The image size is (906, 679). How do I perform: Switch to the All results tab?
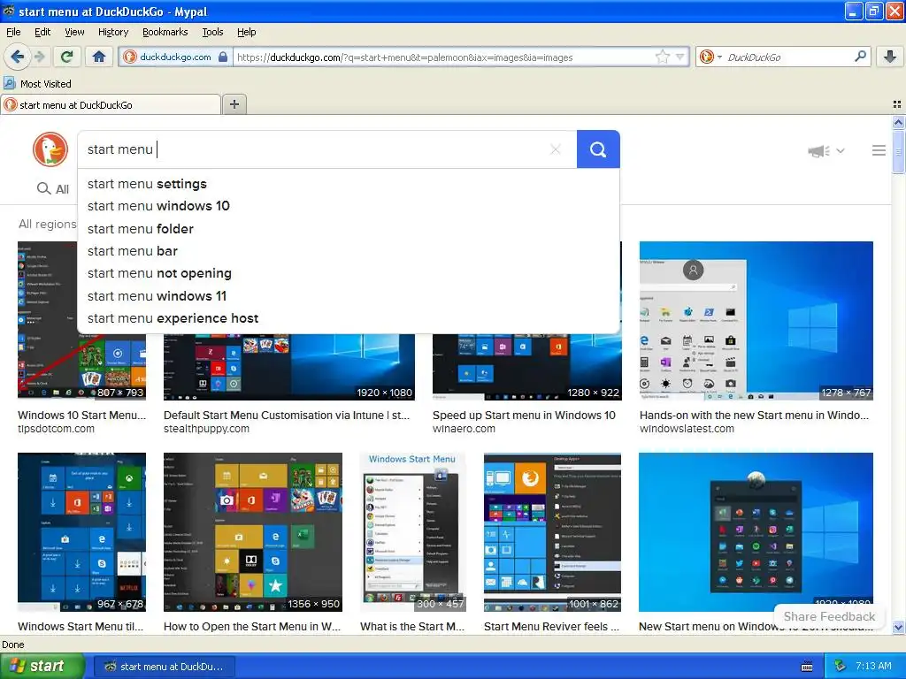tap(53, 189)
